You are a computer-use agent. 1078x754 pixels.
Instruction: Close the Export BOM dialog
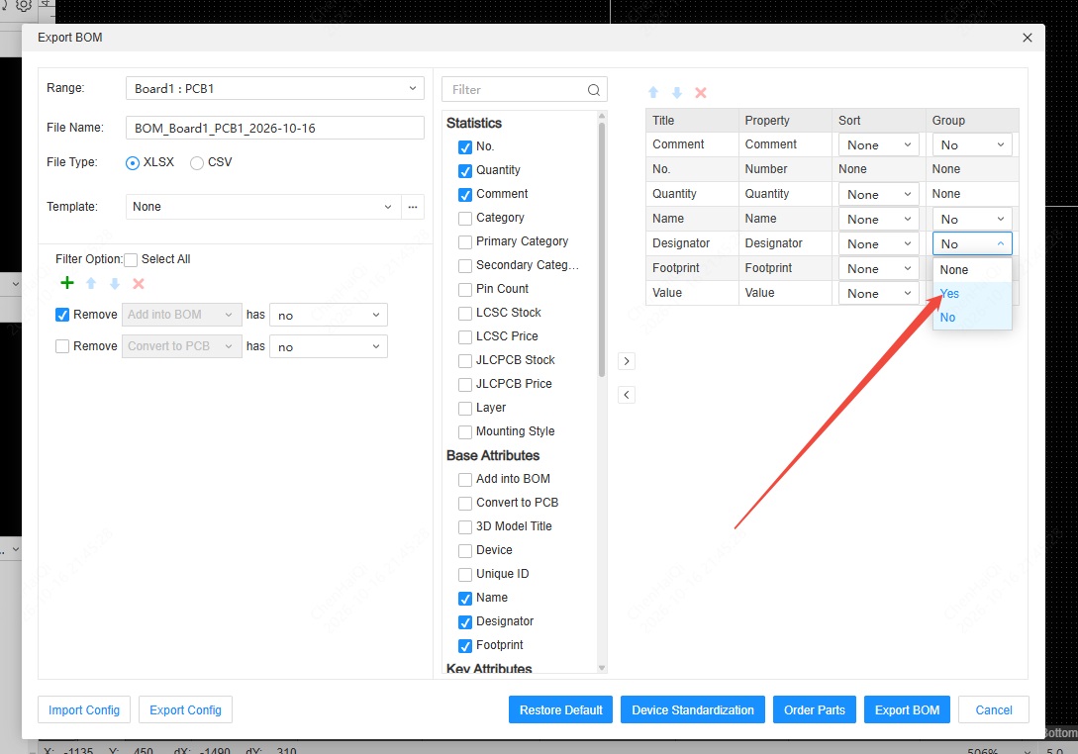[1028, 38]
